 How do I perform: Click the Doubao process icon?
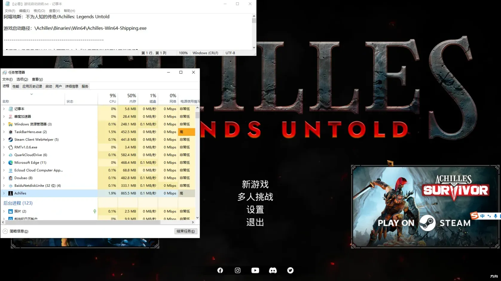(10, 178)
